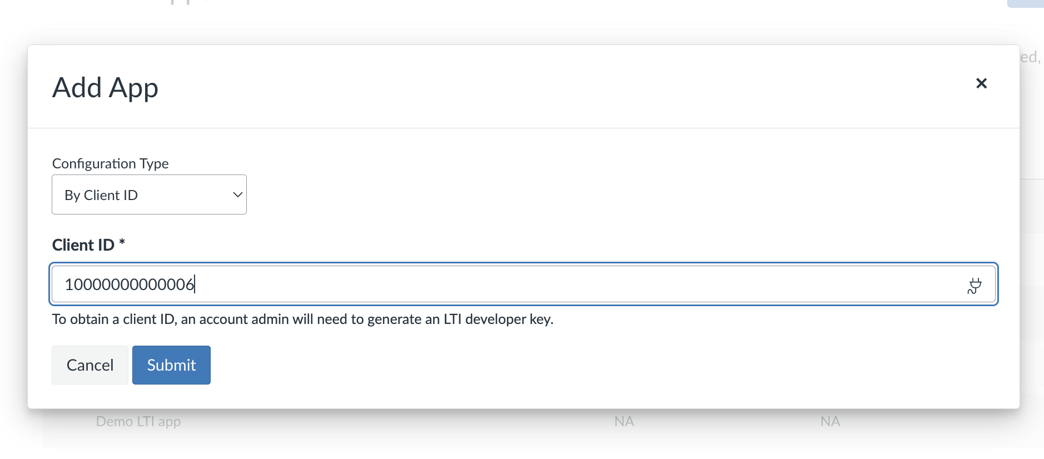
Task: Click the first NA cell in background row
Action: tap(624, 422)
